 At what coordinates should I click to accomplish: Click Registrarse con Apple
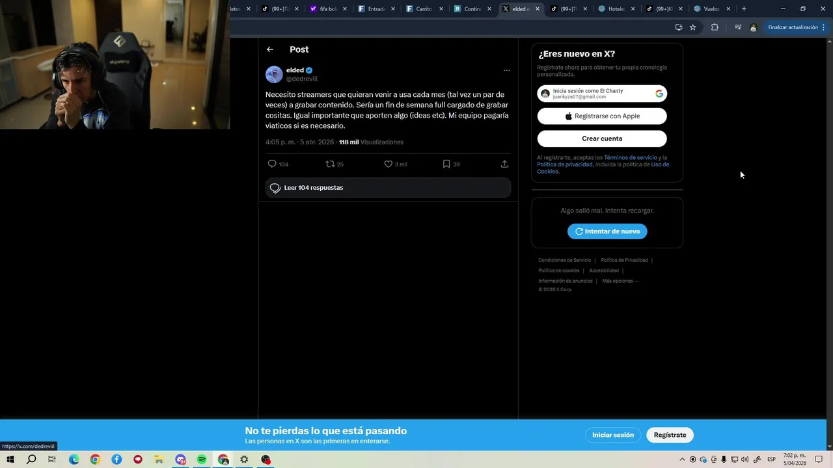click(x=602, y=116)
